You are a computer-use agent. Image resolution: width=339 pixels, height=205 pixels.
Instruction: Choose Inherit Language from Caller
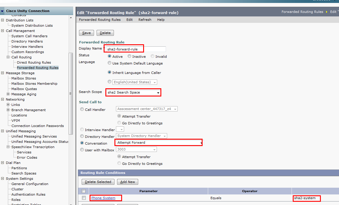click(109, 72)
